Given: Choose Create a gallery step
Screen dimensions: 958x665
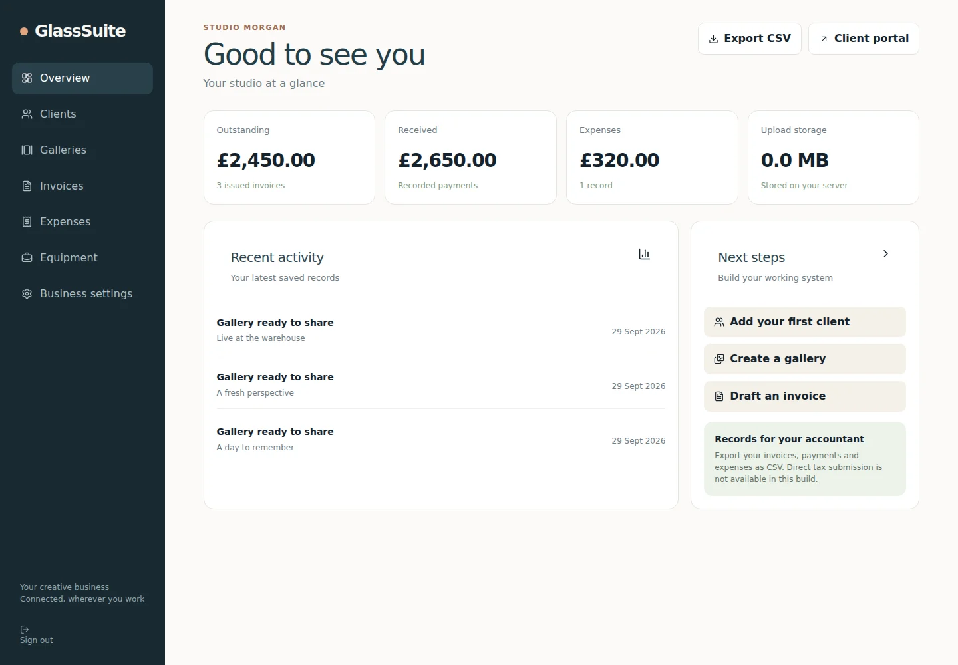Looking at the screenshot, I should (805, 359).
